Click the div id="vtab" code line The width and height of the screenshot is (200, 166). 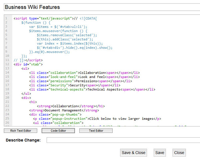(x=28, y=64)
